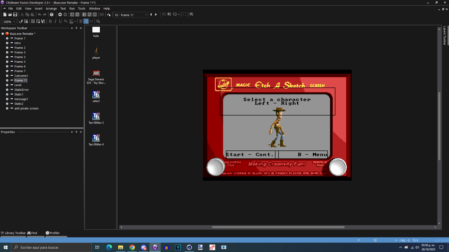Toggle Italic text formatting
Viewport: 449px width, 252px height.
click(x=55, y=21)
